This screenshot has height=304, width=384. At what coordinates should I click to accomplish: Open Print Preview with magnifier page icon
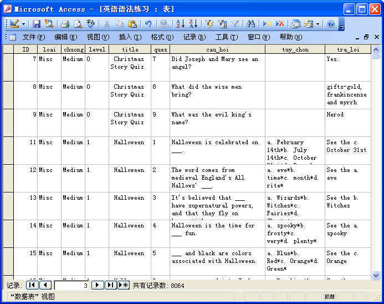tap(78, 24)
